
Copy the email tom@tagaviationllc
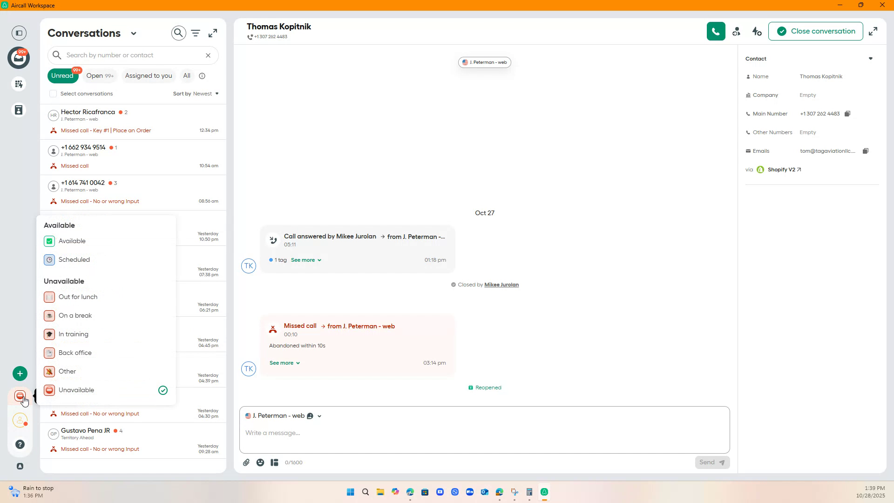point(866,150)
